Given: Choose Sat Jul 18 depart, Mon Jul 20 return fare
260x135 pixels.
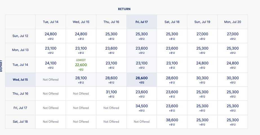Looking at the screenshot, I should point(233,122).
